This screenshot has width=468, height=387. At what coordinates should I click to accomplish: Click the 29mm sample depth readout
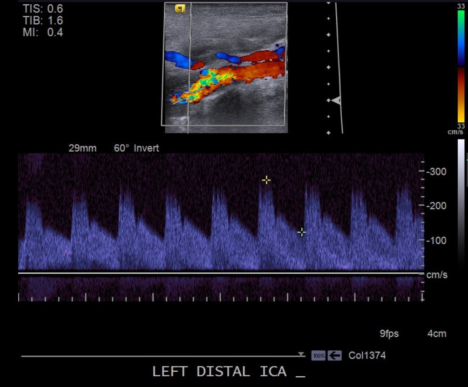coord(82,148)
